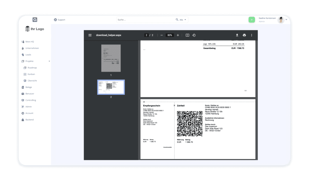Viewport: 309px width, 181px height.
Task: Go to Belege in sidebar
Action: (28, 87)
